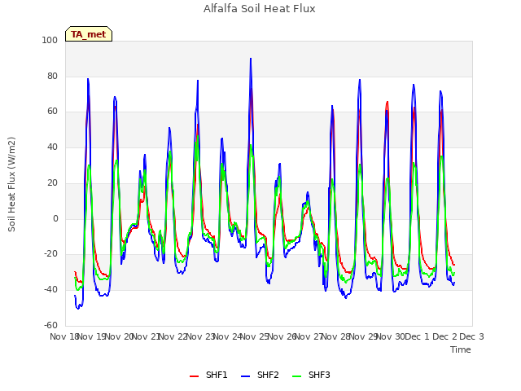Click the Dec 3 x-axis tick label
This screenshot has width=521, height=391.
(x=471, y=336)
